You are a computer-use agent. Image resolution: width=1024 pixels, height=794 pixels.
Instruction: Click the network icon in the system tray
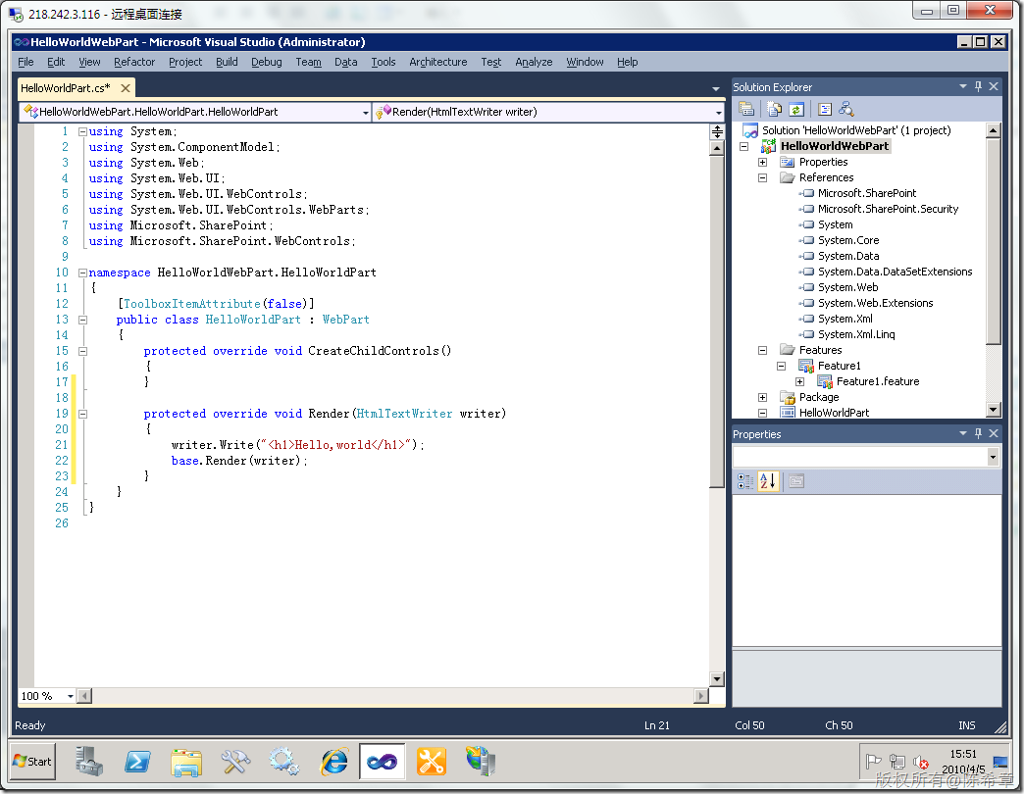pos(897,762)
